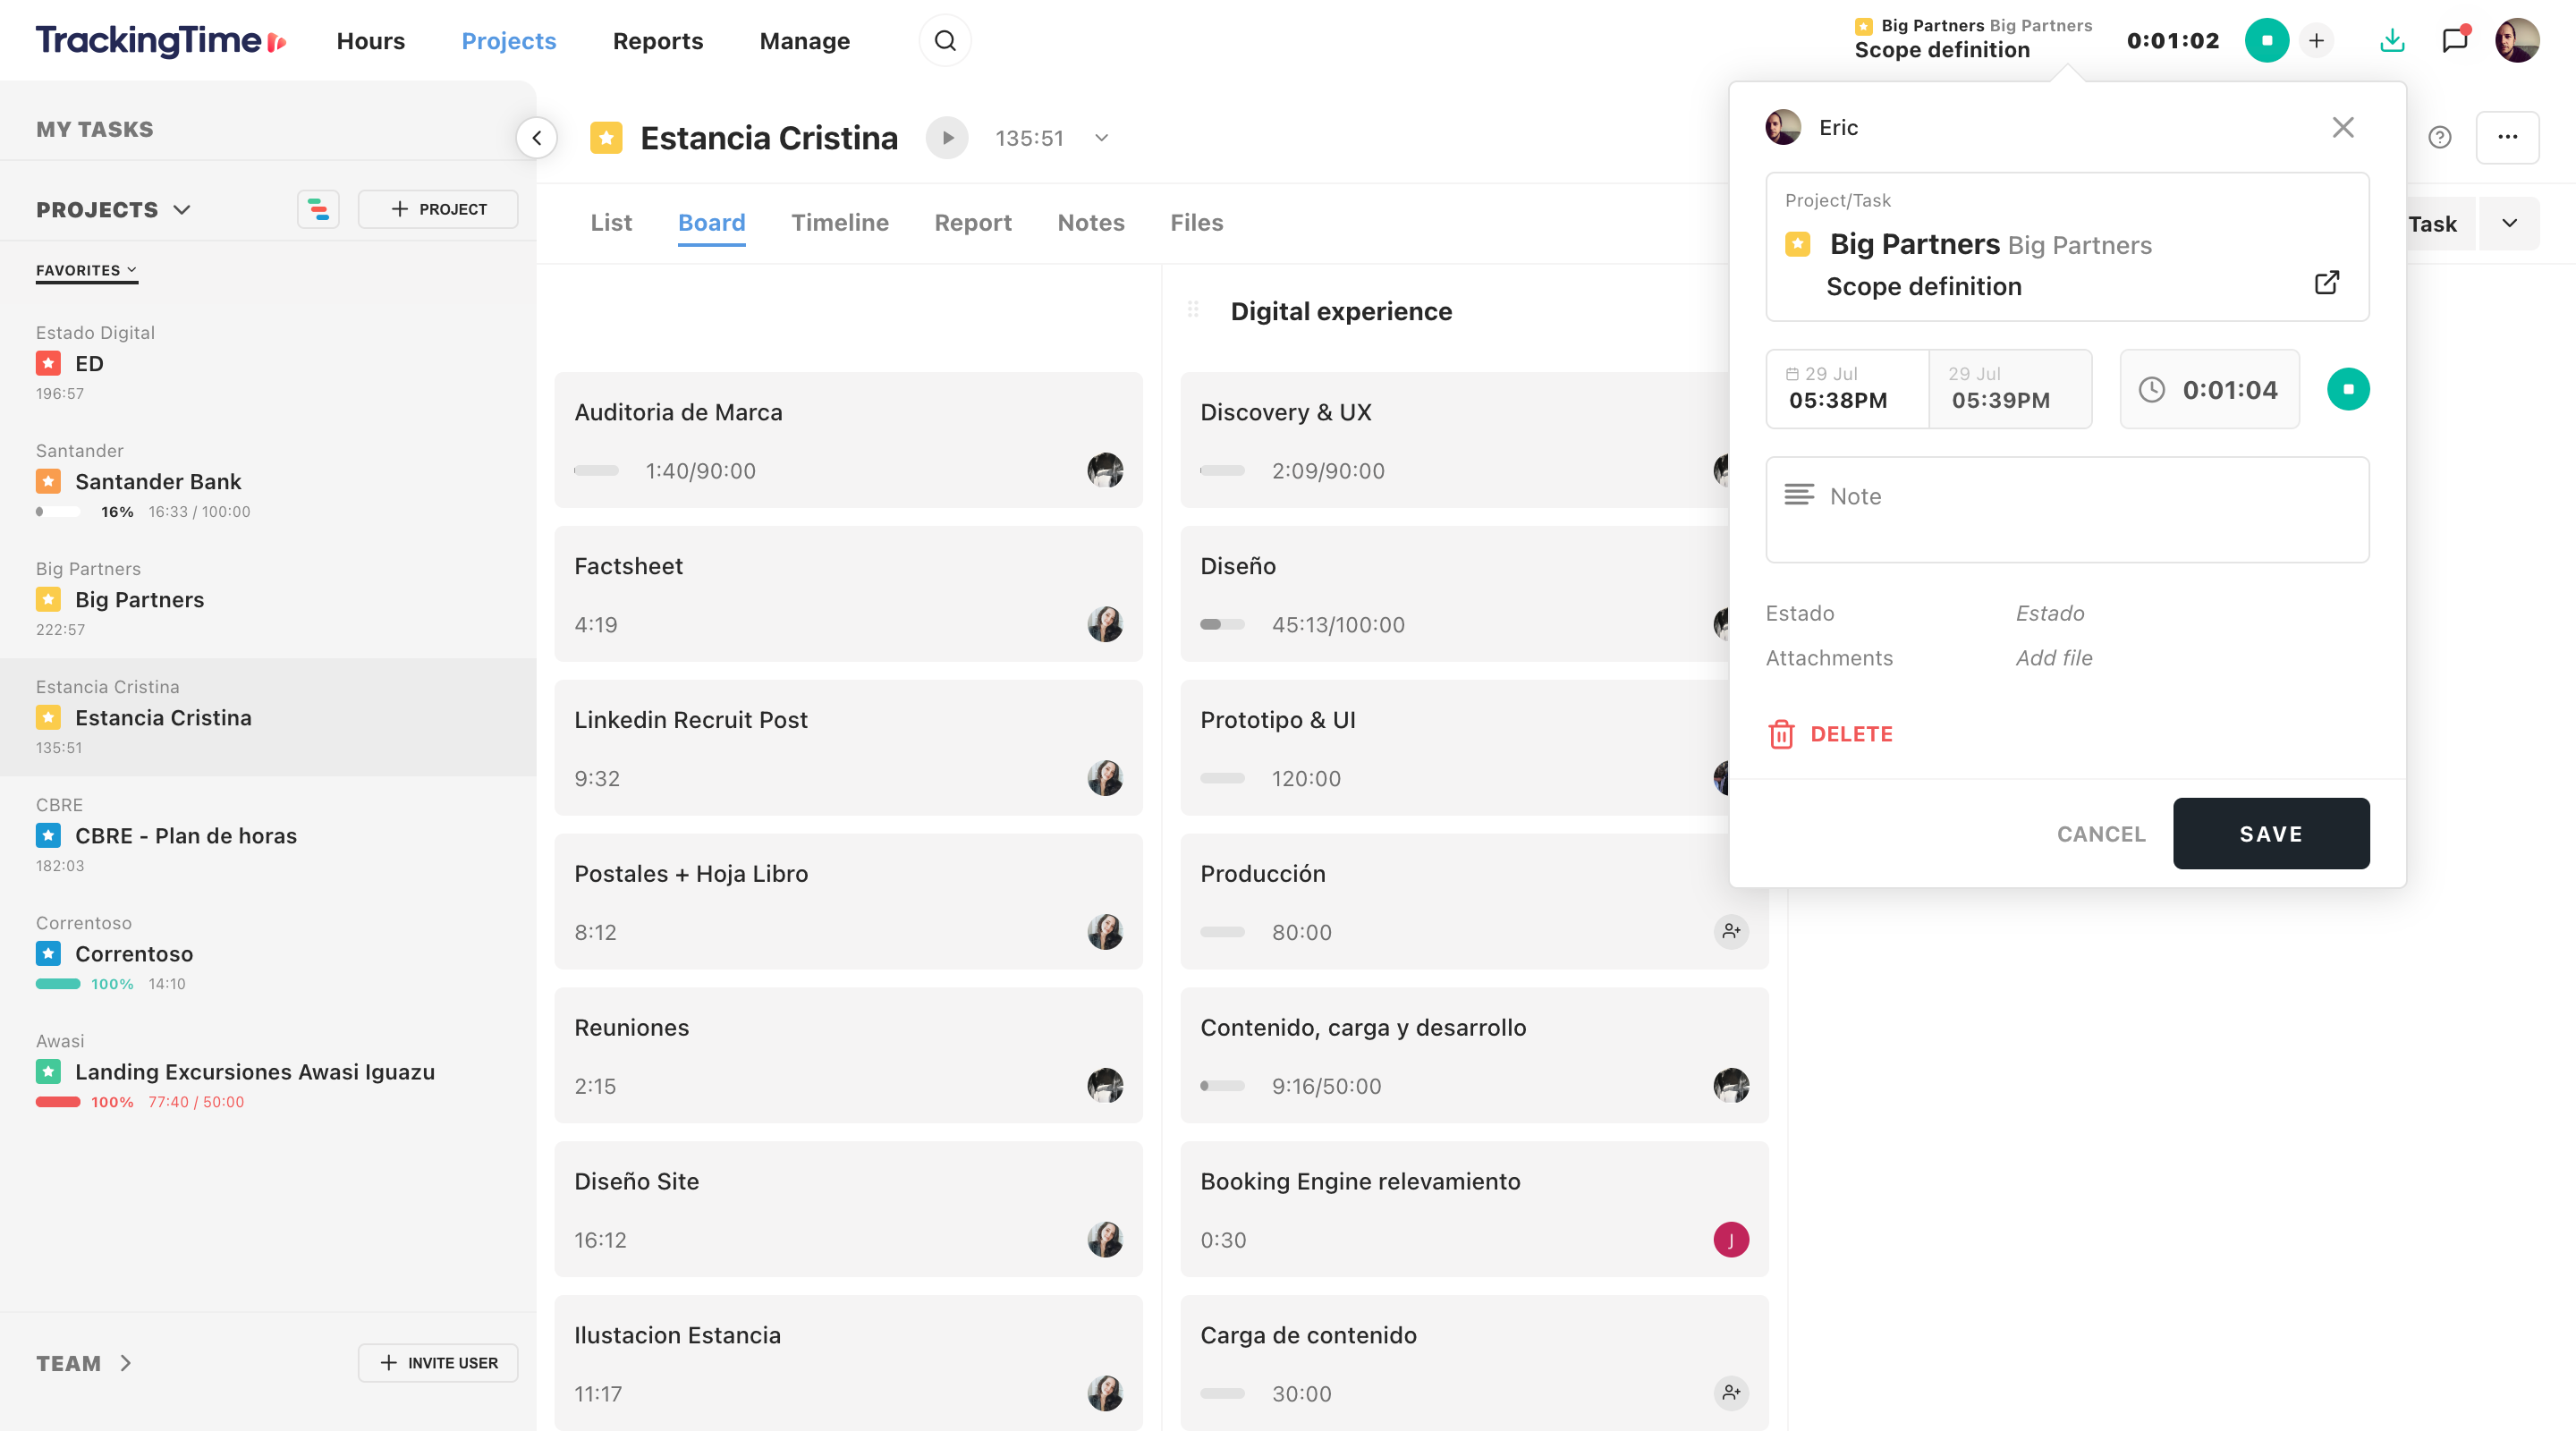Click the Gantt timeline icon beside Projects
Viewport: 2576px width, 1431px height.
click(x=318, y=209)
